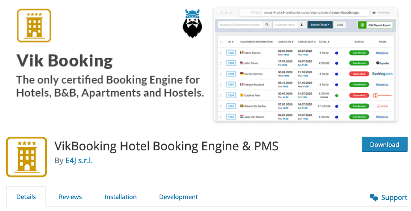Click the German flag by Kerstin Schmet

[242, 74]
